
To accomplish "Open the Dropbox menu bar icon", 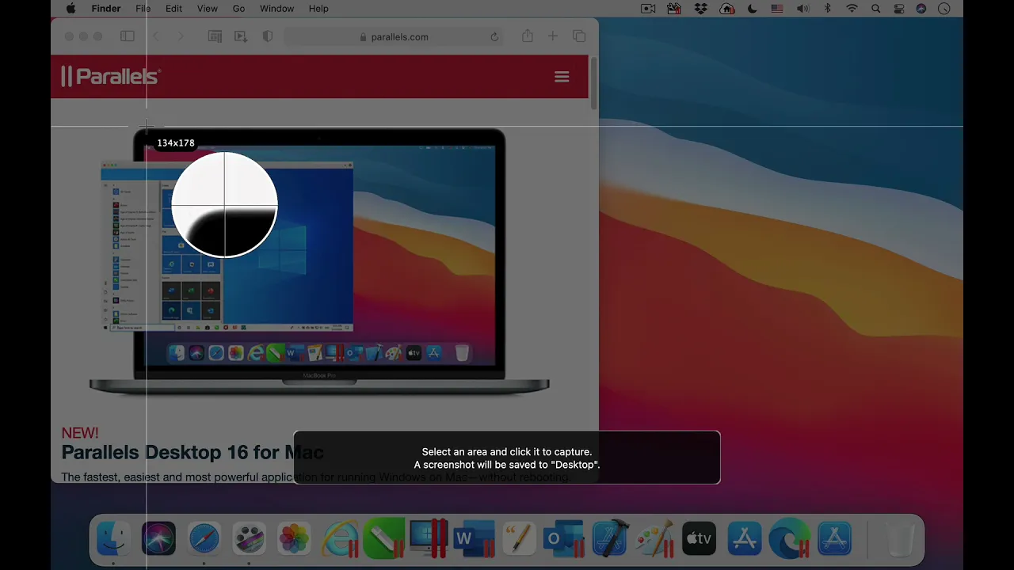I will point(700,9).
